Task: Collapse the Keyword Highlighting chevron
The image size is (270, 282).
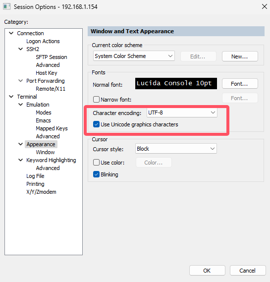Action: (21, 160)
